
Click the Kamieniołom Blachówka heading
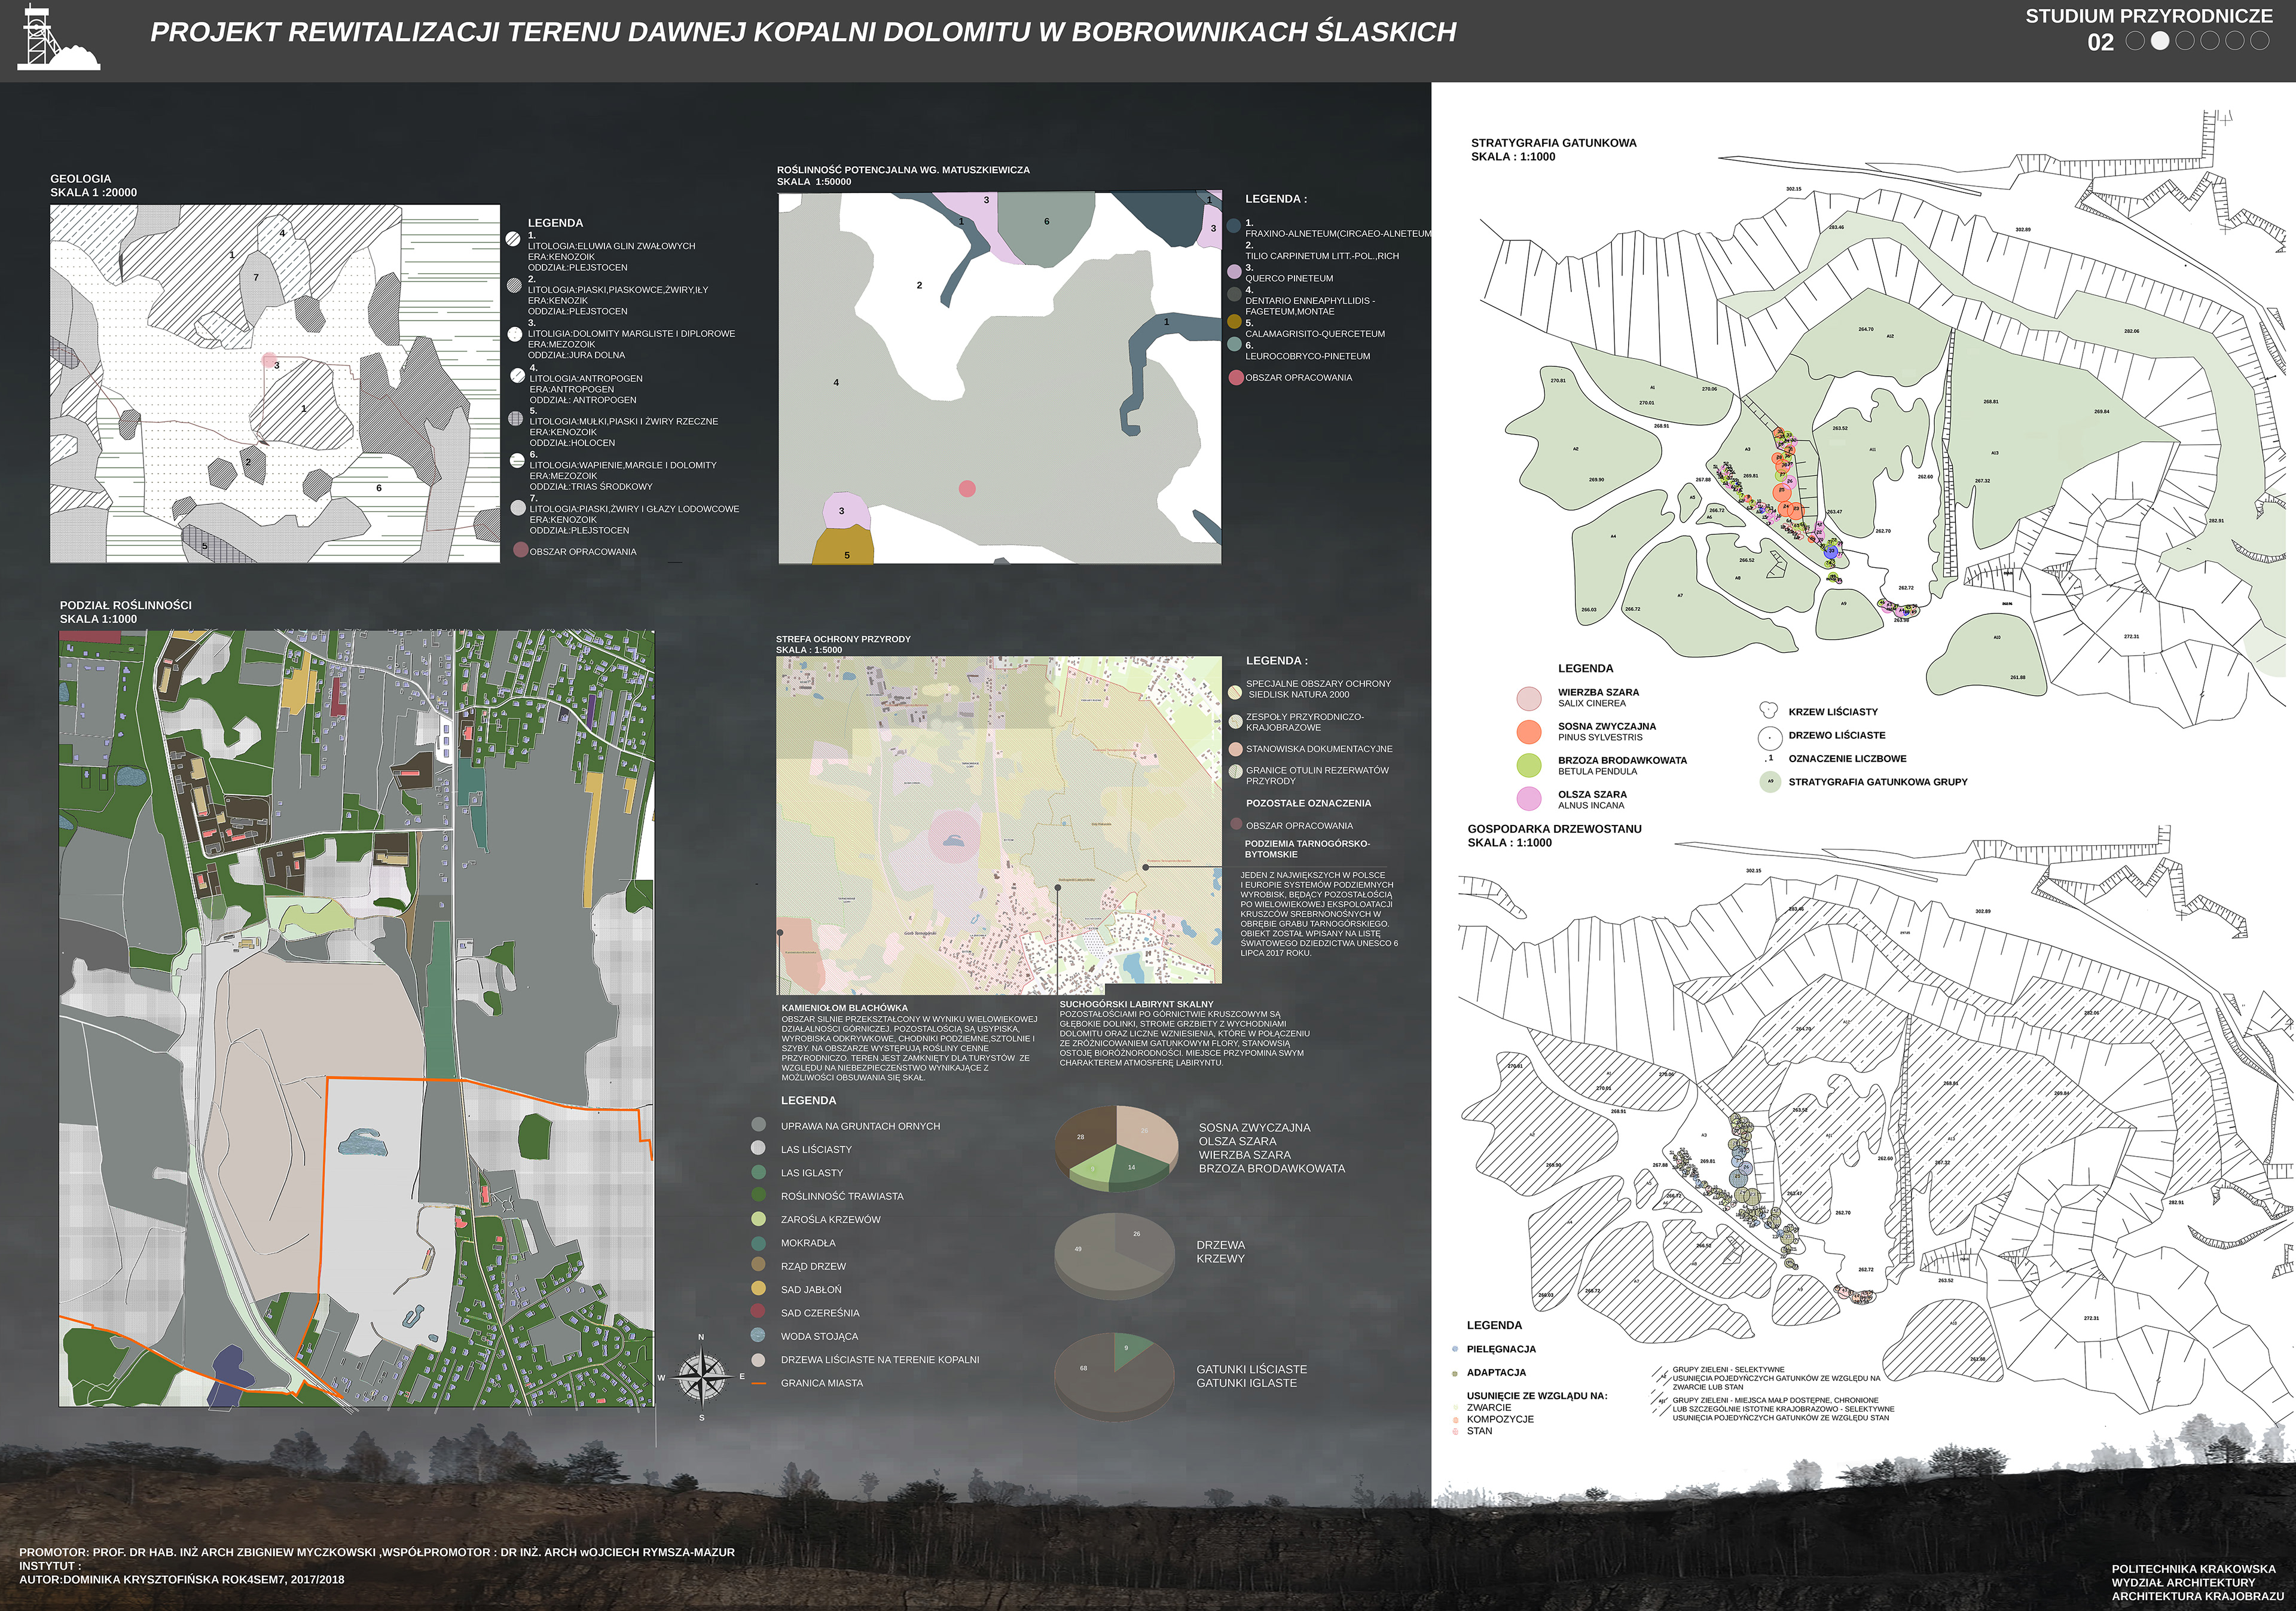844,1008
